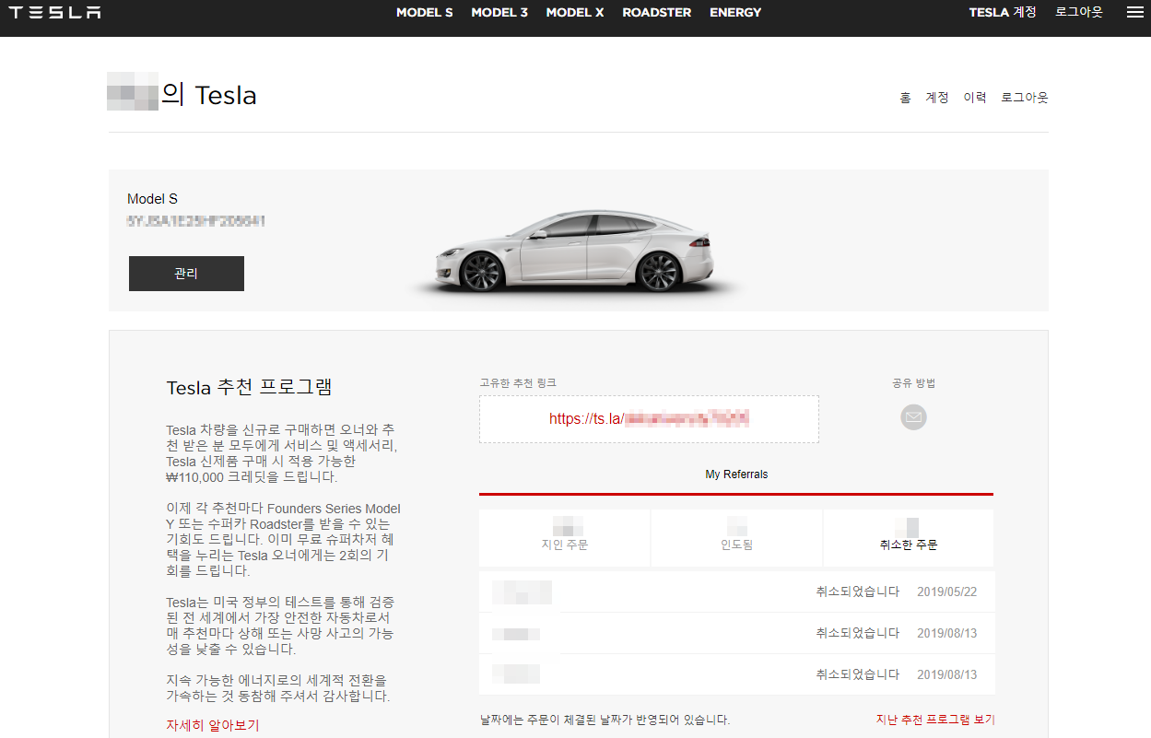The image size is (1151, 738).
Task: Click Tesla 추천 프로그램 heading
Action: [249, 388]
